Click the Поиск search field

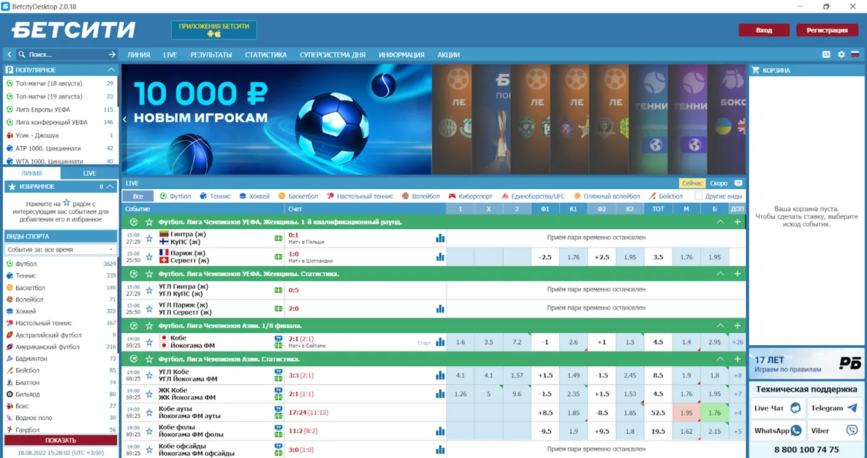pyautogui.click(x=67, y=55)
